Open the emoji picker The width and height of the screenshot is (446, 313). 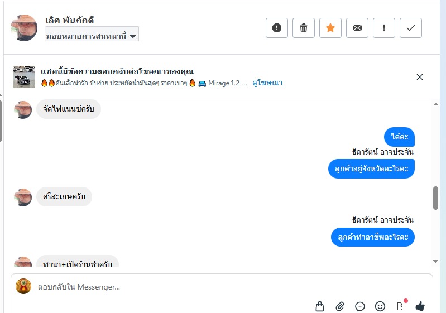[x=380, y=306]
